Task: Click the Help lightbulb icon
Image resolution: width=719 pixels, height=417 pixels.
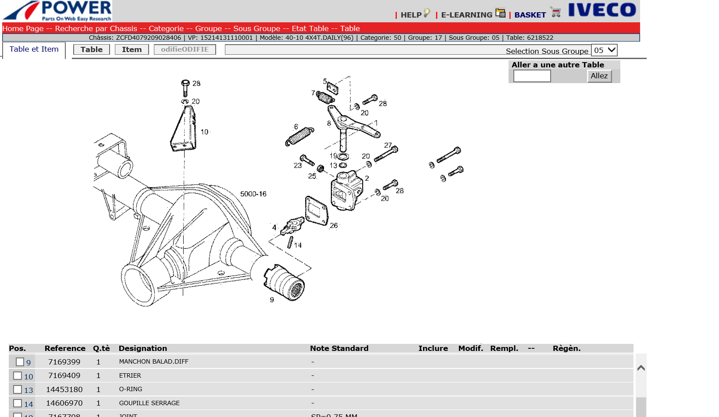Action: (x=427, y=13)
